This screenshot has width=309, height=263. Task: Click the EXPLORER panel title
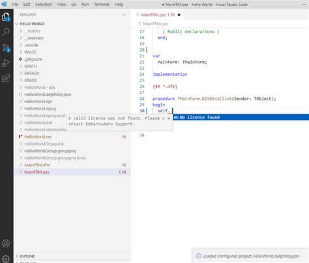[28, 15]
